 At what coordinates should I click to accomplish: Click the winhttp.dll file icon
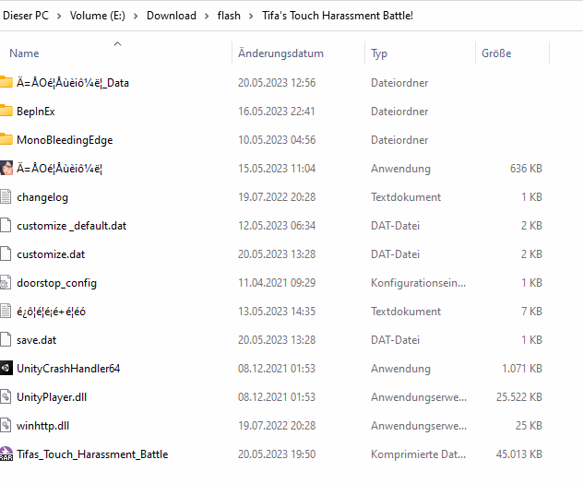(6, 426)
